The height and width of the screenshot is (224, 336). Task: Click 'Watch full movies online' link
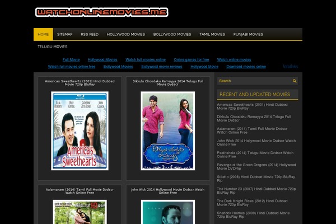click(x=146, y=59)
